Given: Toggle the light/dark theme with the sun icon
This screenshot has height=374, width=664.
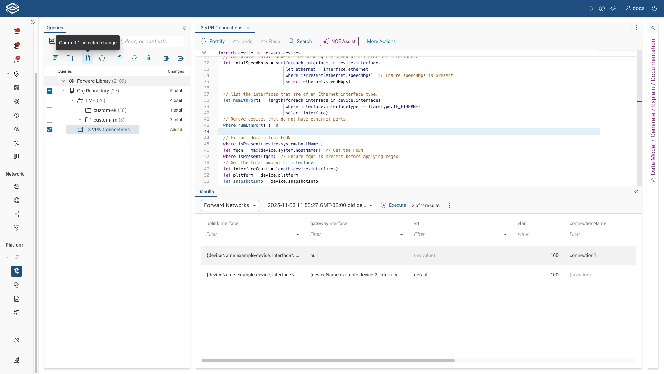Looking at the screenshot, I should click(x=613, y=8).
